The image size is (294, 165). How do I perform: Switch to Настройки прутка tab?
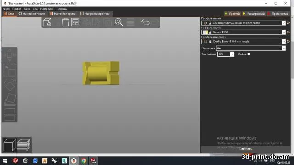pyautogui.click(x=62, y=14)
